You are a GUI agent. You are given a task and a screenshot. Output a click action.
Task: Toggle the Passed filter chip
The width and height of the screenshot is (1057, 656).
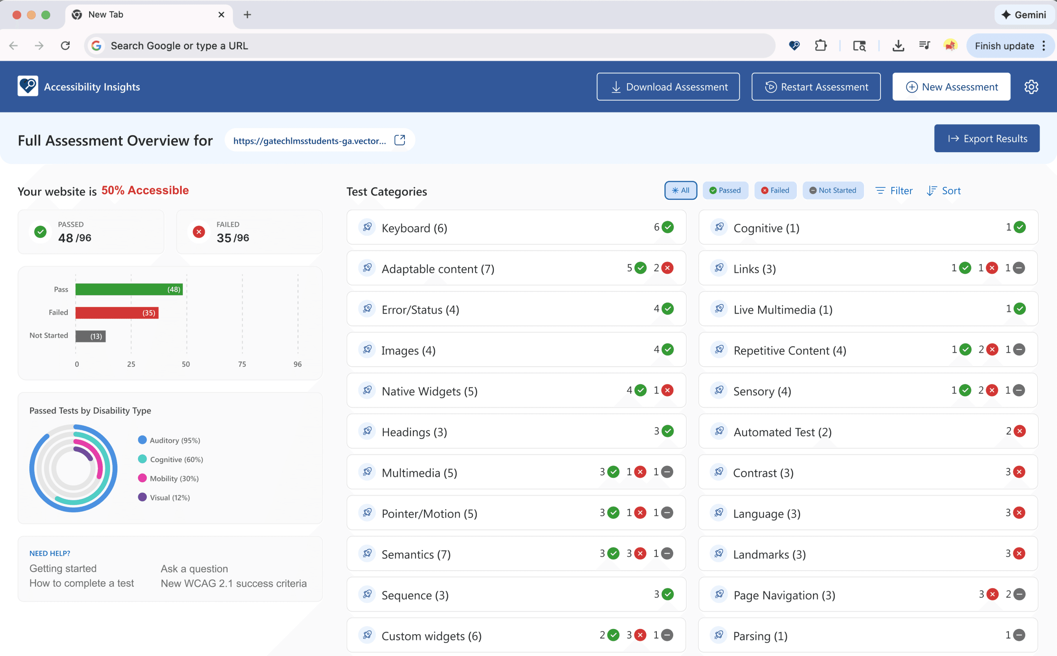pos(725,190)
